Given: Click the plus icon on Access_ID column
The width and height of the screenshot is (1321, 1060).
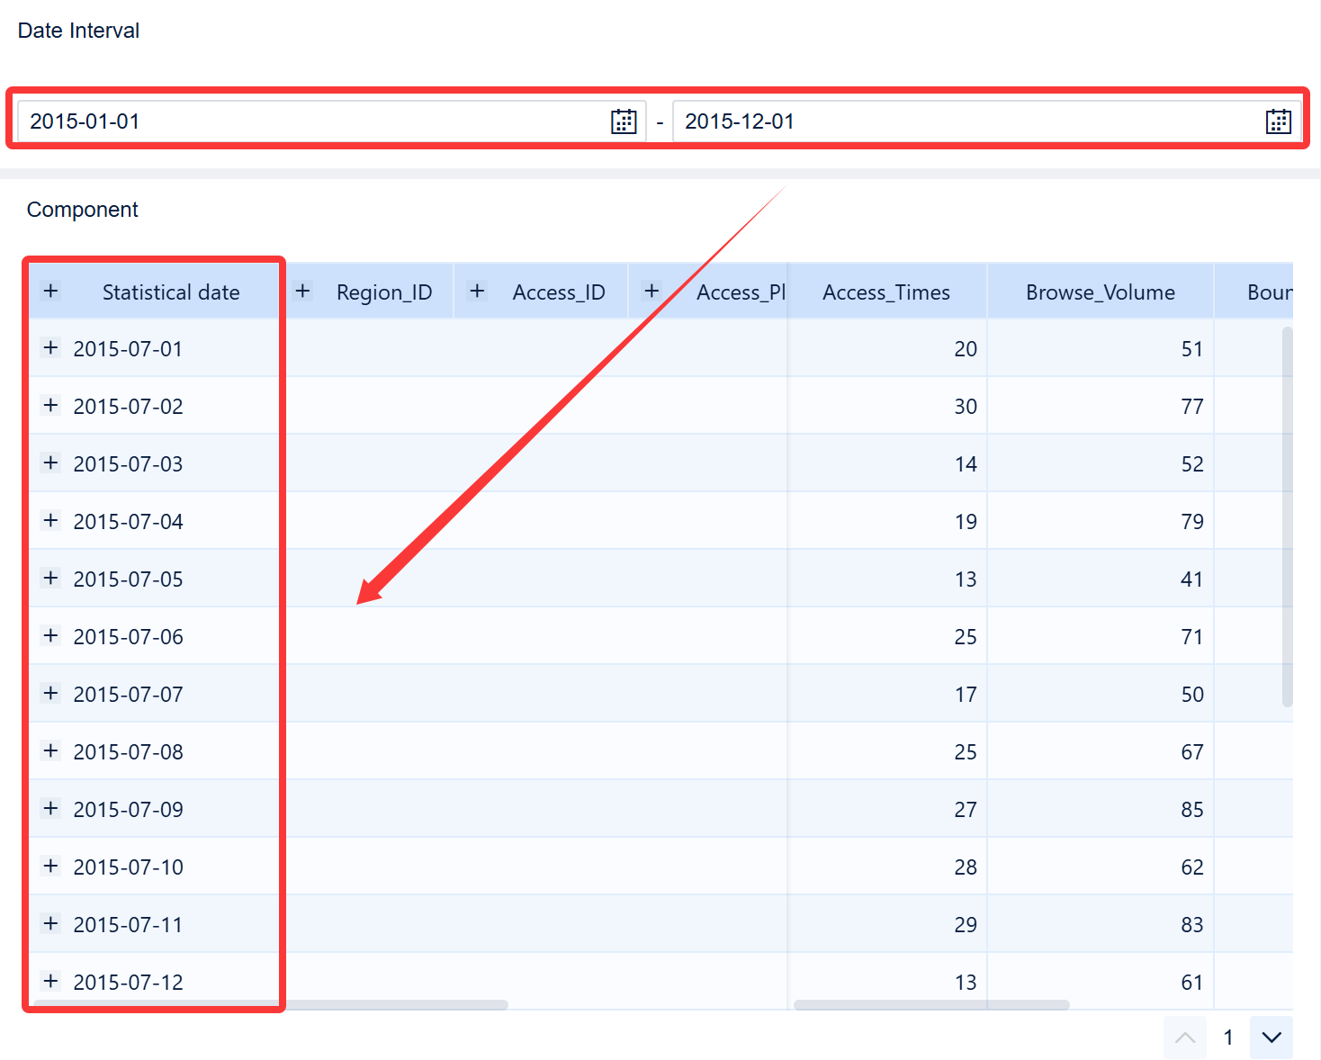Looking at the screenshot, I should click(x=477, y=291).
